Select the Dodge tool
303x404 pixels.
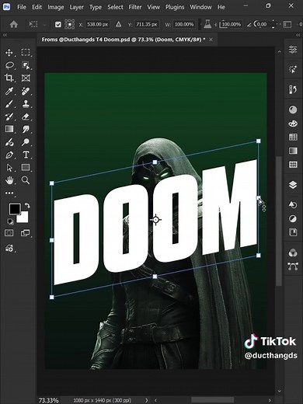[x=26, y=142]
